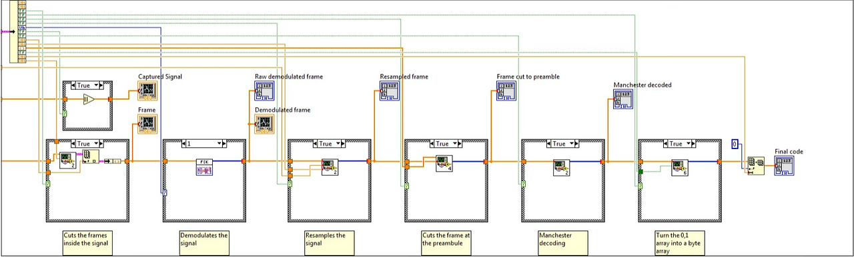Go to previous case in frame-cutting structure

click(x=73, y=144)
